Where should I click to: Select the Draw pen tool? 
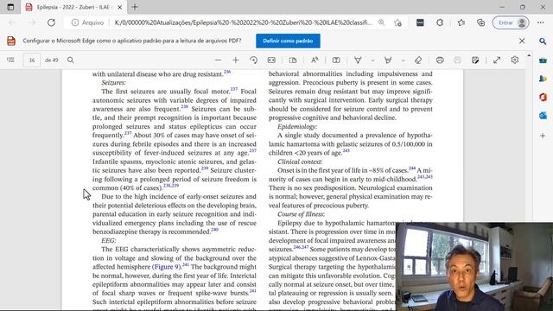358,60
